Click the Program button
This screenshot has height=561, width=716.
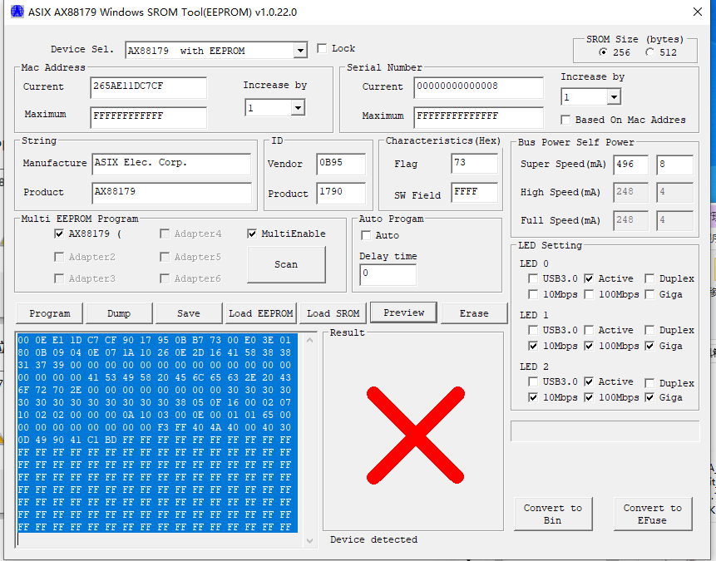pos(49,313)
